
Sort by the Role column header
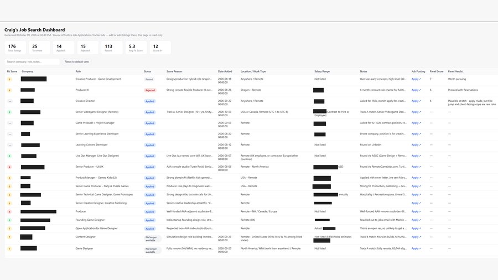[x=78, y=71]
